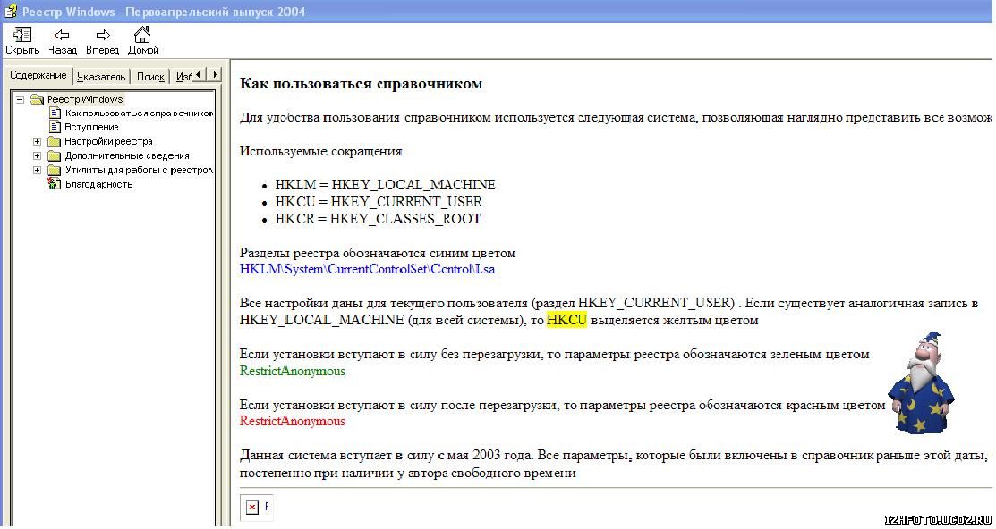The height and width of the screenshot is (529, 996).
Task: Collapse the Реестр Windows tree node
Action: pos(21,99)
